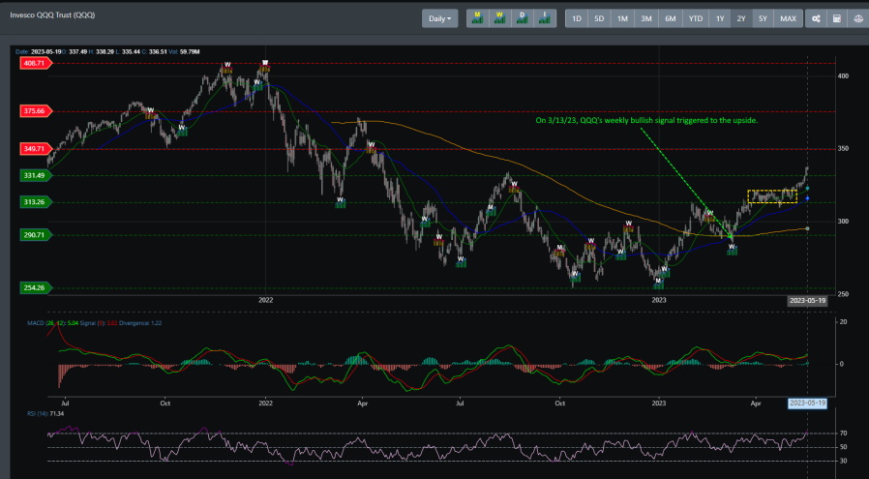Toggle the monthly M signal icon
Image resolution: width=869 pixels, height=479 pixels.
[477, 18]
